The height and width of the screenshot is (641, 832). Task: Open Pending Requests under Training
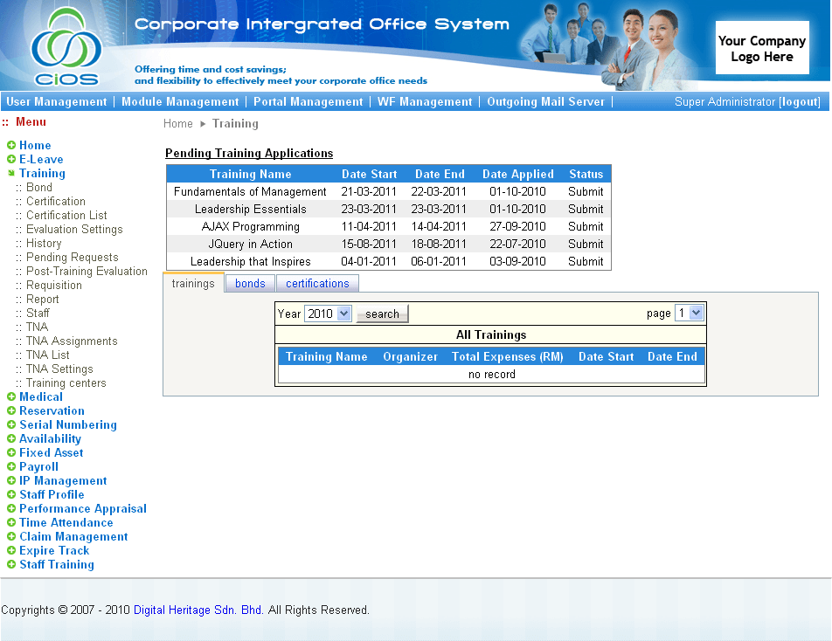tap(72, 258)
